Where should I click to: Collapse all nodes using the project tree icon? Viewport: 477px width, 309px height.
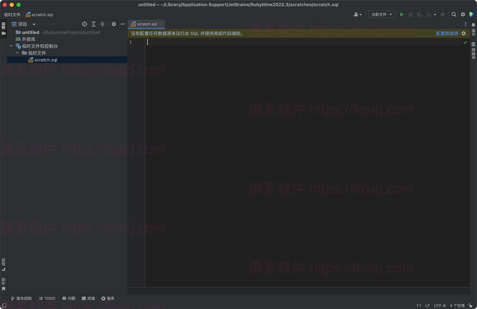(x=102, y=24)
